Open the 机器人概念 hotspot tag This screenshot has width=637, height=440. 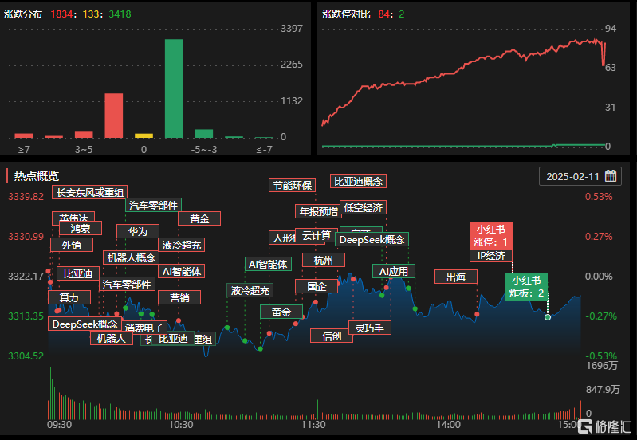132,257
